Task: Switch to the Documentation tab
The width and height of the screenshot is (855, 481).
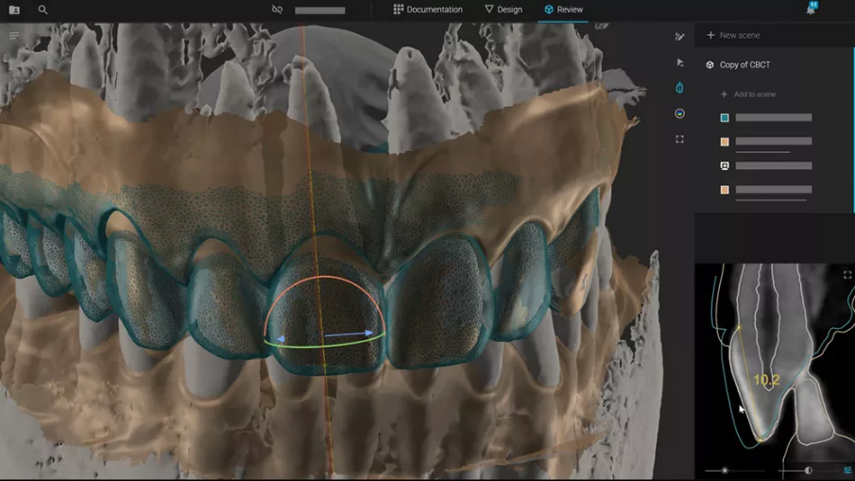Action: click(x=427, y=10)
